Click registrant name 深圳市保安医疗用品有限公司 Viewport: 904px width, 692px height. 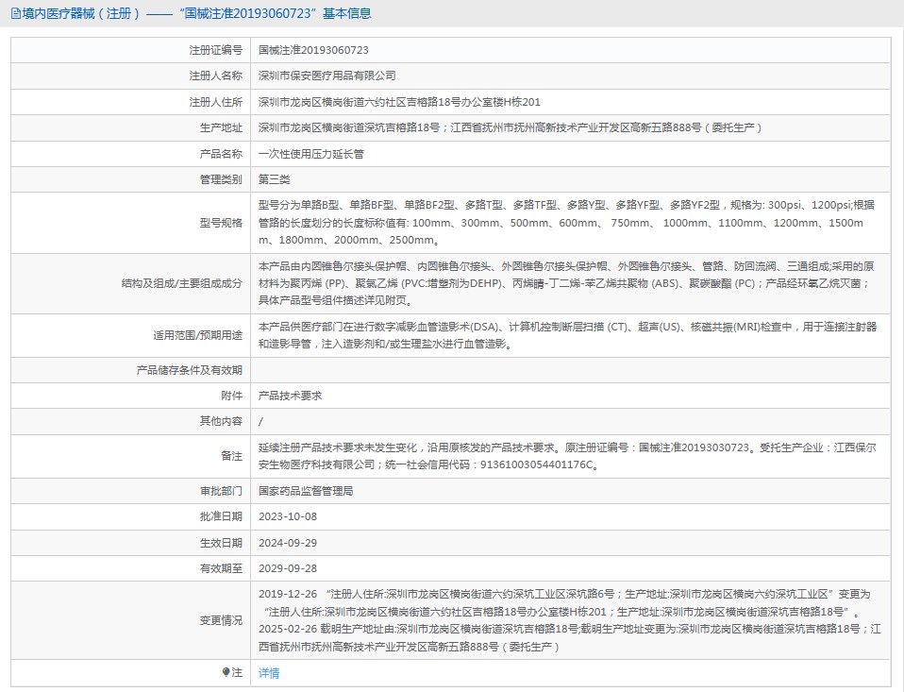[x=326, y=76]
